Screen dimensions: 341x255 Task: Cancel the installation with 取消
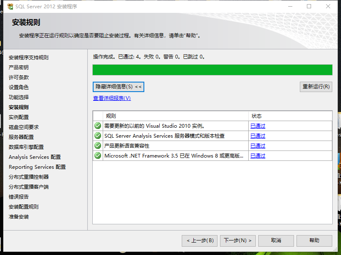pyautogui.click(x=276, y=240)
